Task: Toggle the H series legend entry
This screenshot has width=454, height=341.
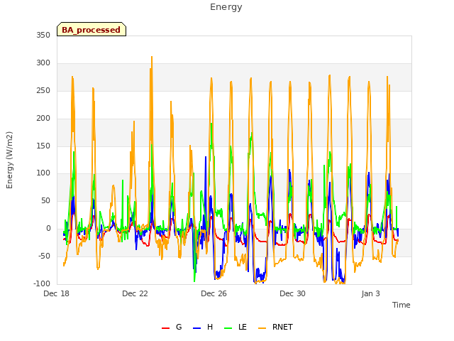Action: [203, 327]
